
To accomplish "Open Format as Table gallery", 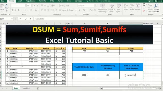I will pyautogui.click(x=112, y=8).
